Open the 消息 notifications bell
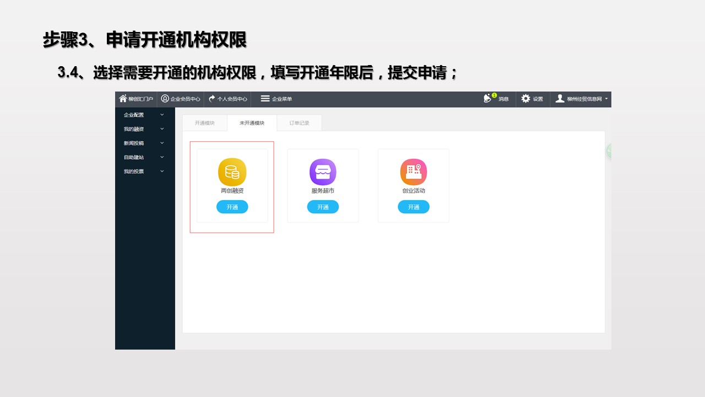The width and height of the screenshot is (705, 397). 496,99
